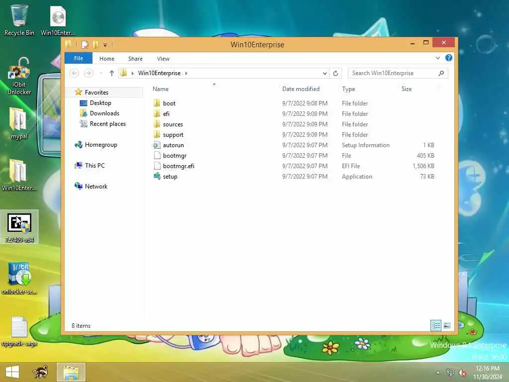Screen dimensions: 509x382
Task: Select the bootmgr file row
Action: 294,156
